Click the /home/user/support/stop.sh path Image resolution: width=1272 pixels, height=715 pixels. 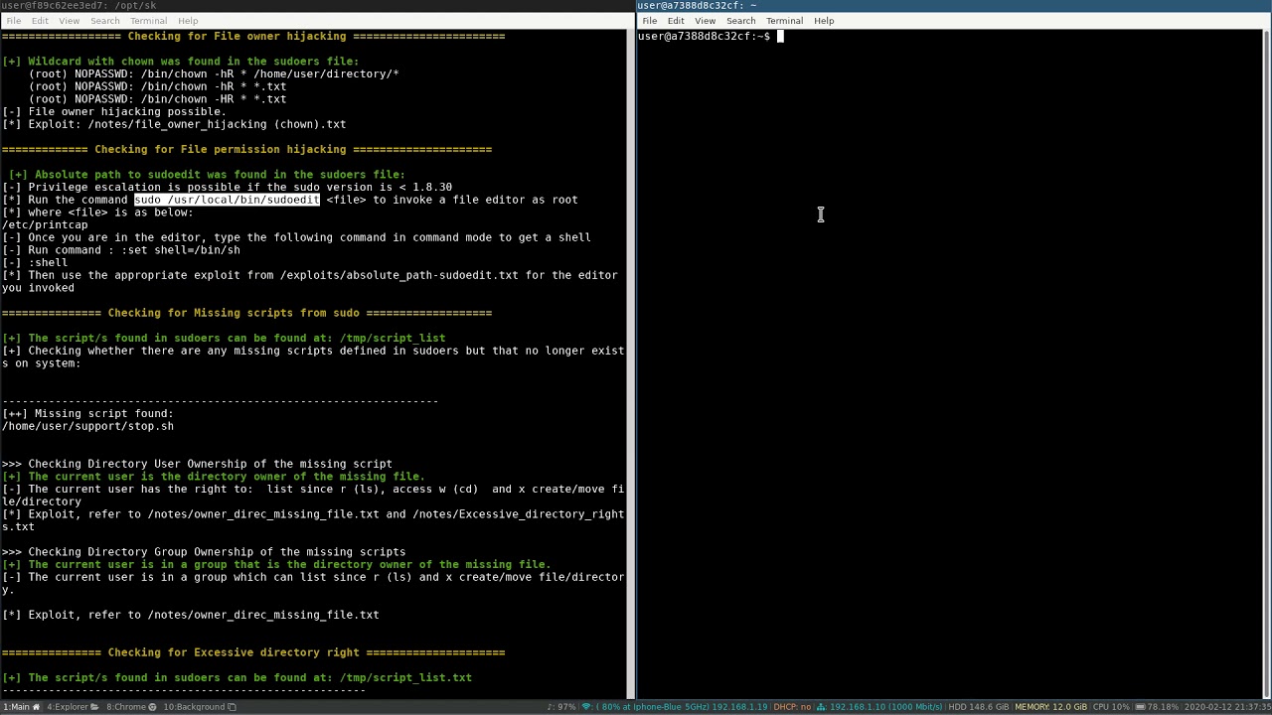click(x=87, y=427)
